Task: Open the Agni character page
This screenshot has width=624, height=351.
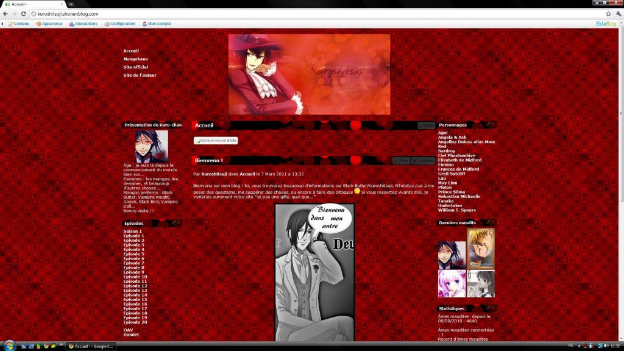Action: click(x=442, y=133)
